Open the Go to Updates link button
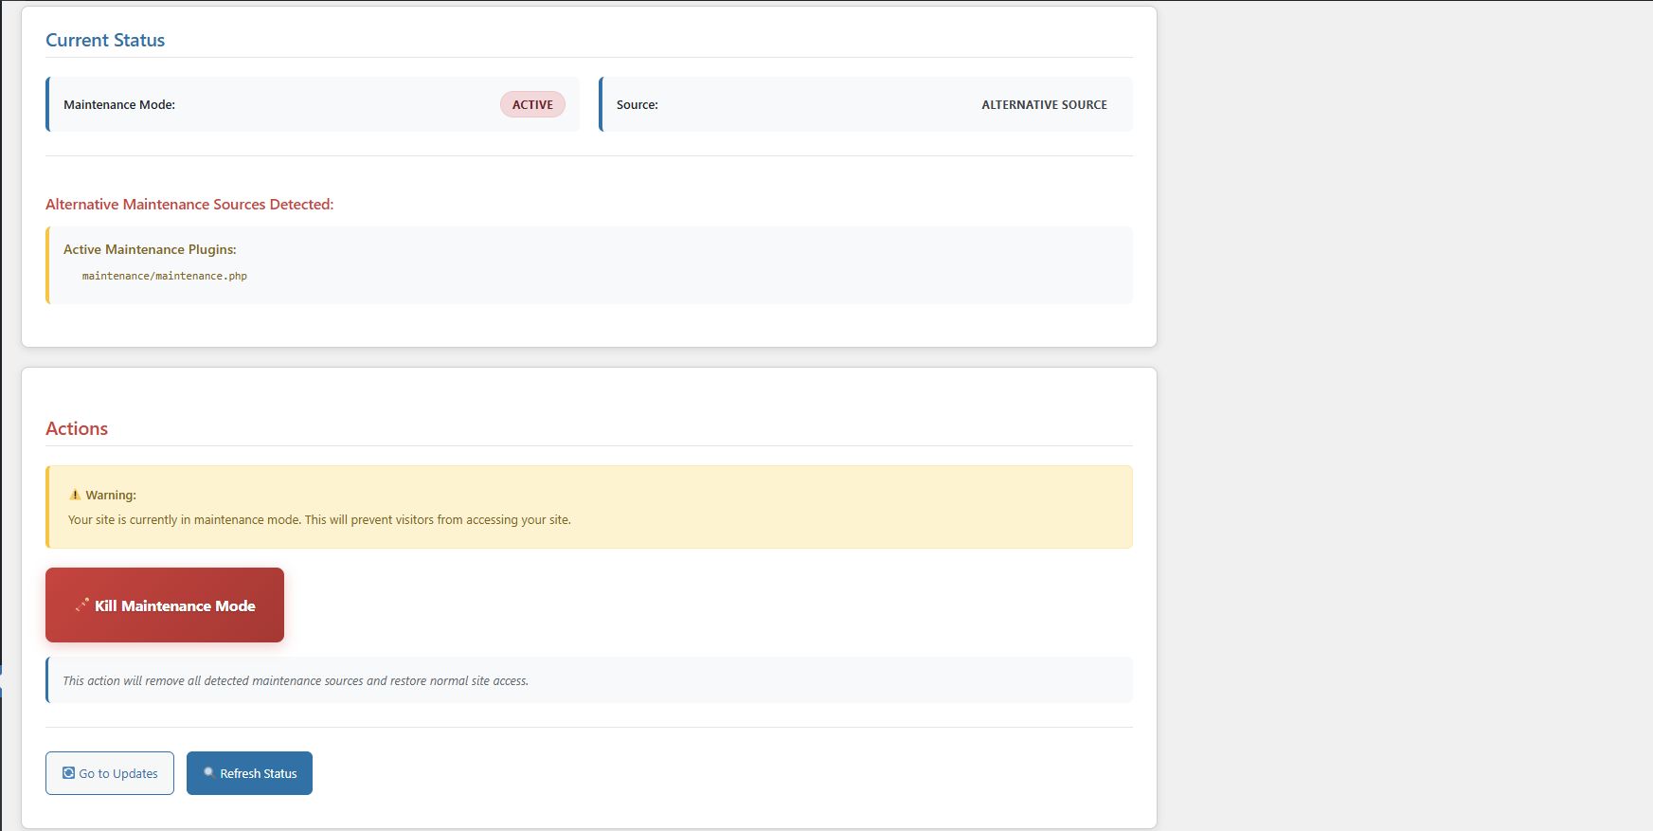Screen dimensions: 1653x831 [x=110, y=773]
